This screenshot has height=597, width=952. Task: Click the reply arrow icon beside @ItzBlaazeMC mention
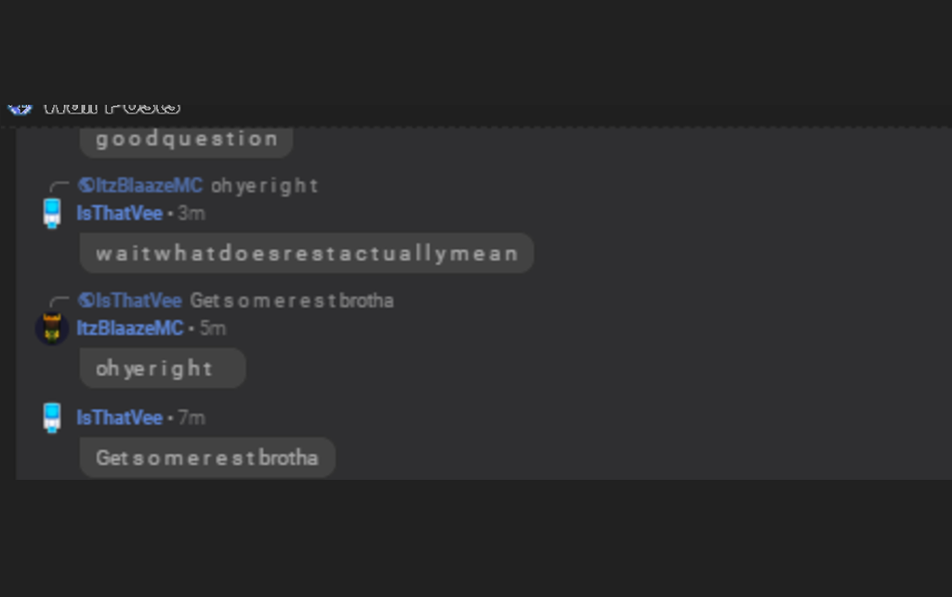click(59, 186)
